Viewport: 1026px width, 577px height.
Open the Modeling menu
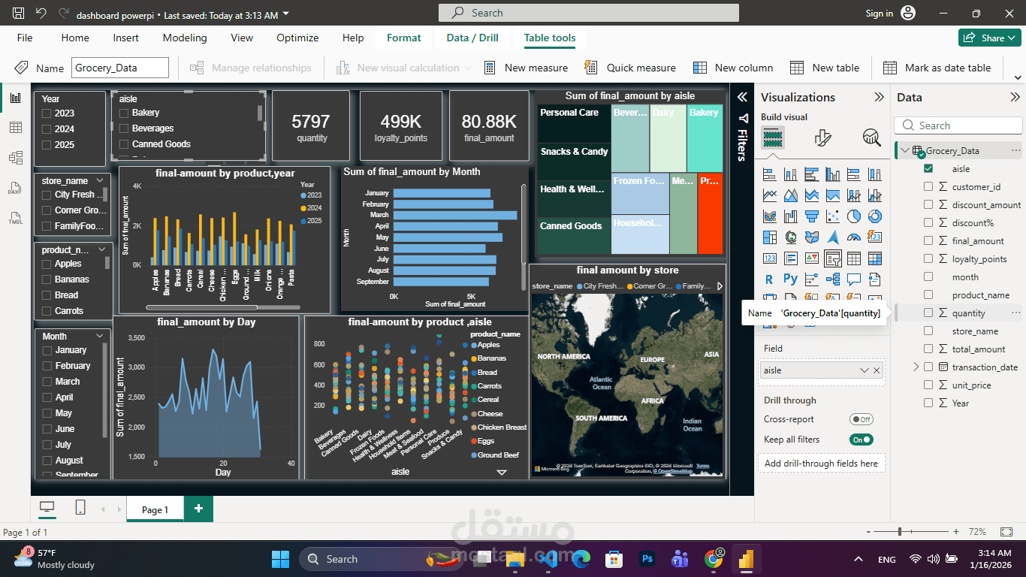point(184,38)
